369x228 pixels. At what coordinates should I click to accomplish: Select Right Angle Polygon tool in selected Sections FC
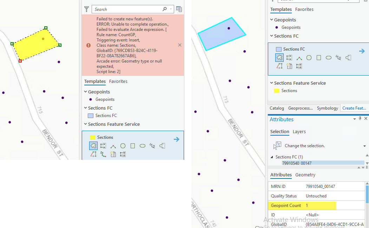[x=299, y=58]
